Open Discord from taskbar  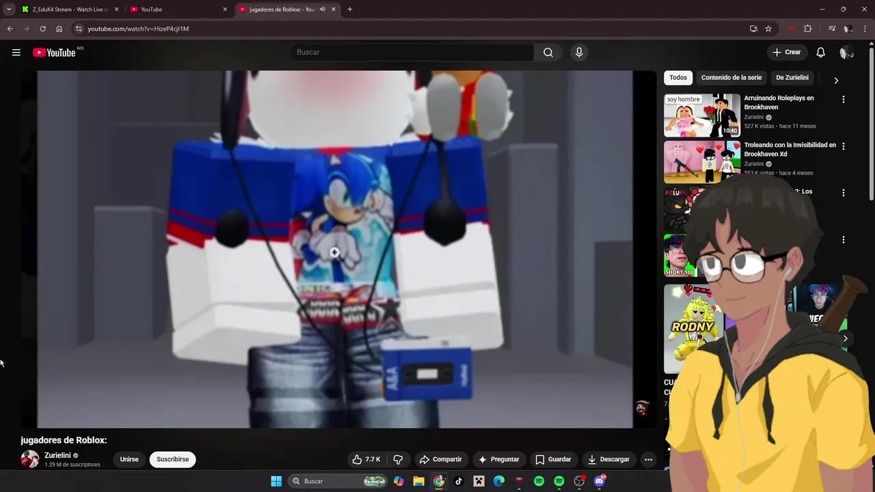[x=600, y=481]
